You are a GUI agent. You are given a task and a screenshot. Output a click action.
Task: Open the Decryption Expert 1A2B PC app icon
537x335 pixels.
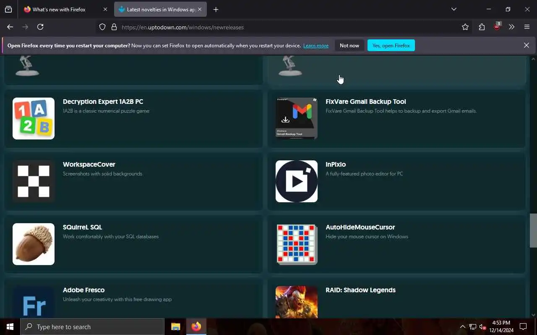point(34,119)
